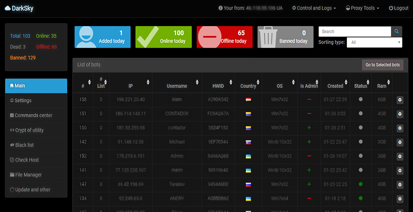Focus the Search input field
This screenshot has height=212, width=413.
(355, 31)
